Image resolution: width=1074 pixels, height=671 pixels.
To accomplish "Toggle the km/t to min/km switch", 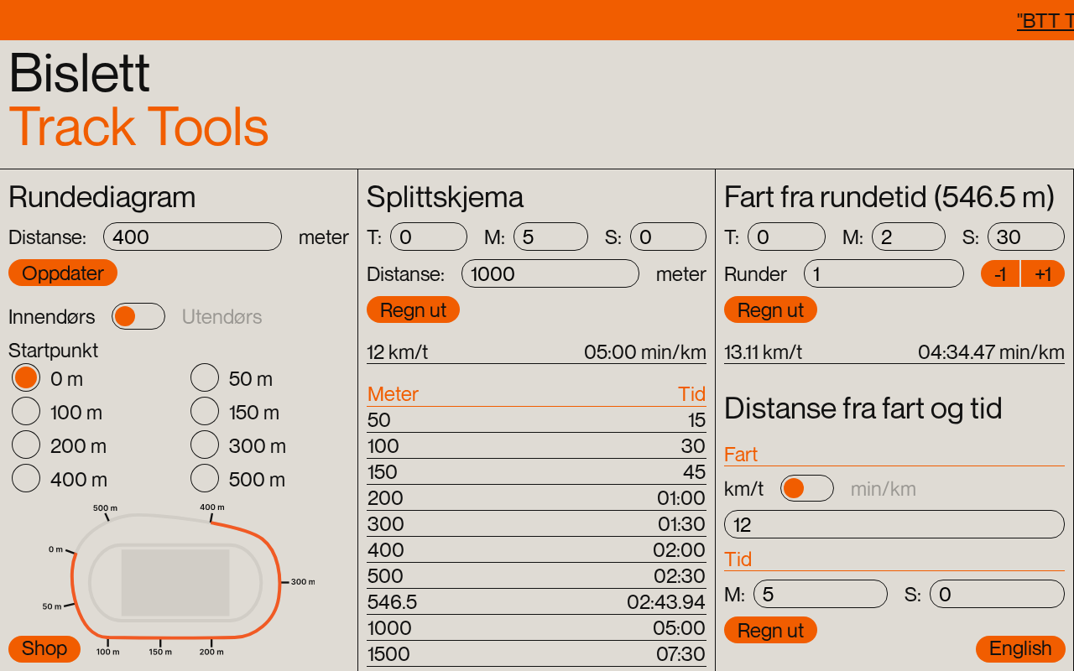I will click(807, 488).
